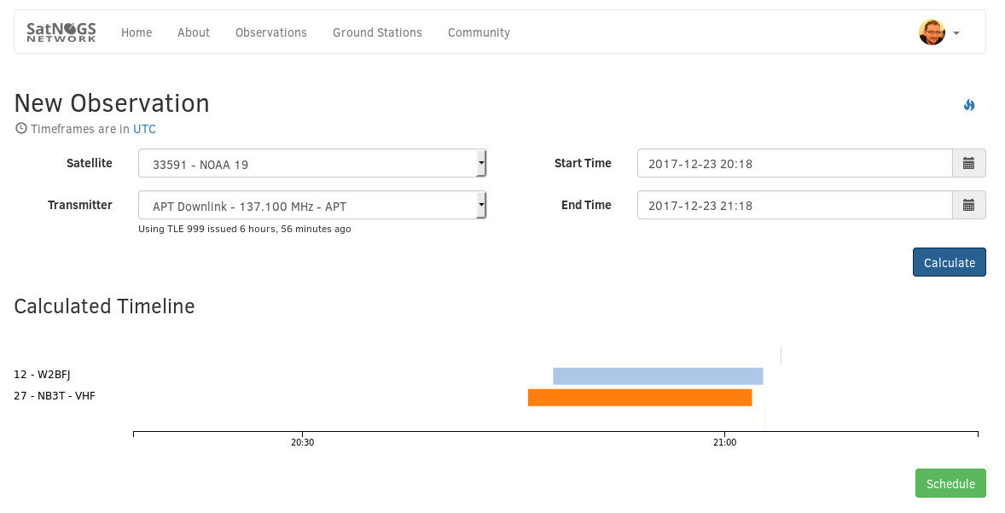1005x513 pixels.
Task: Open the Satellite dropdown NOAA 19
Action: [x=312, y=164]
